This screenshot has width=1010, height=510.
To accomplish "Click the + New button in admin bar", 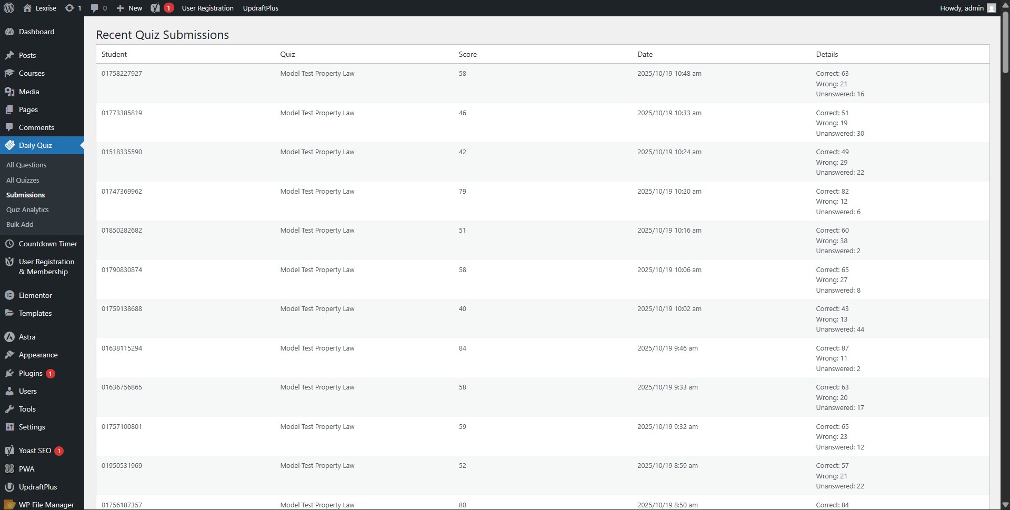I will point(129,8).
